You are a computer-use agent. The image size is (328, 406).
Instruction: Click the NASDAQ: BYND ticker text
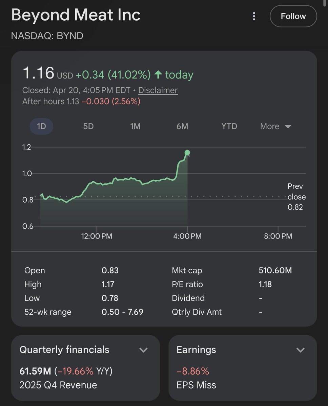tap(47, 36)
